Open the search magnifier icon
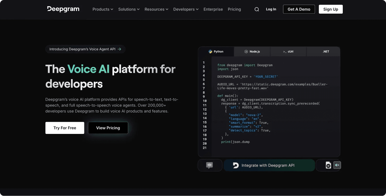Image resolution: width=386 pixels, height=196 pixels. coord(257,9)
